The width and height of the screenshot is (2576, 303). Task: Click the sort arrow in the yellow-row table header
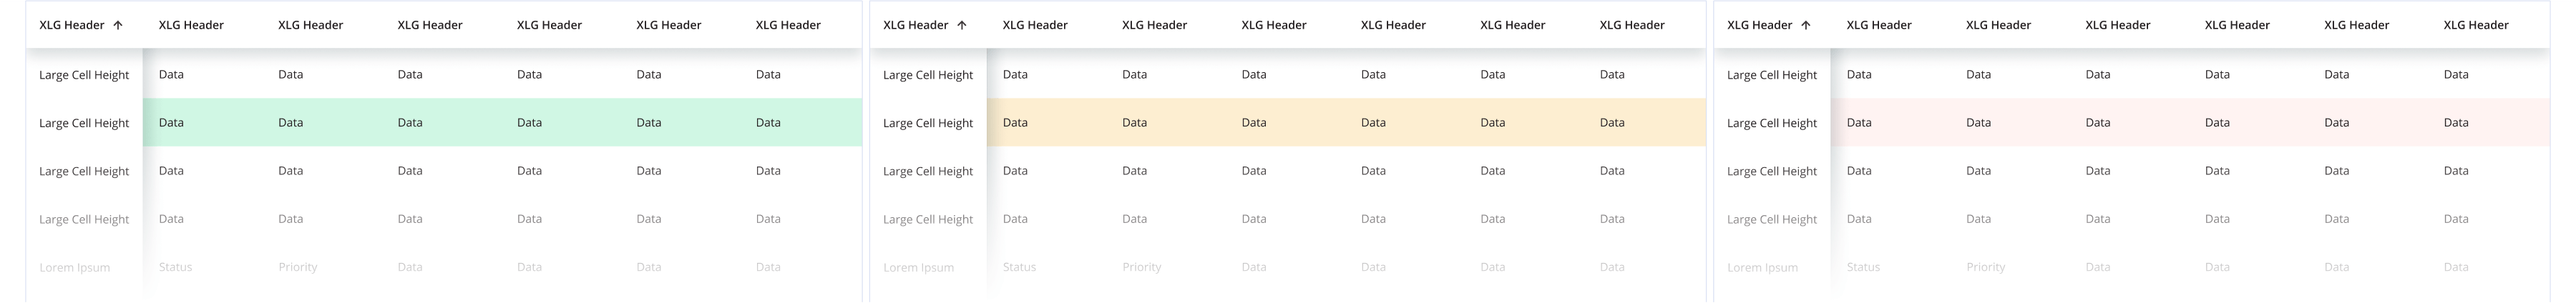point(962,25)
